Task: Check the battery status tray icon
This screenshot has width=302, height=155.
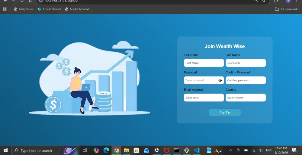Action: click(x=246, y=150)
